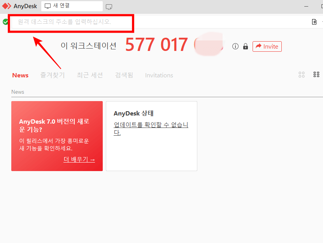Select the Invitations tab
Viewport: 323px width, 243px height.
(x=159, y=75)
